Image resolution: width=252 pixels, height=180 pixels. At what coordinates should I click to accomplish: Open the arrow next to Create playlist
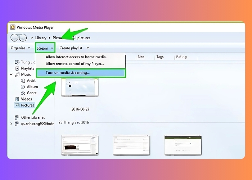pyautogui.click(x=88, y=48)
